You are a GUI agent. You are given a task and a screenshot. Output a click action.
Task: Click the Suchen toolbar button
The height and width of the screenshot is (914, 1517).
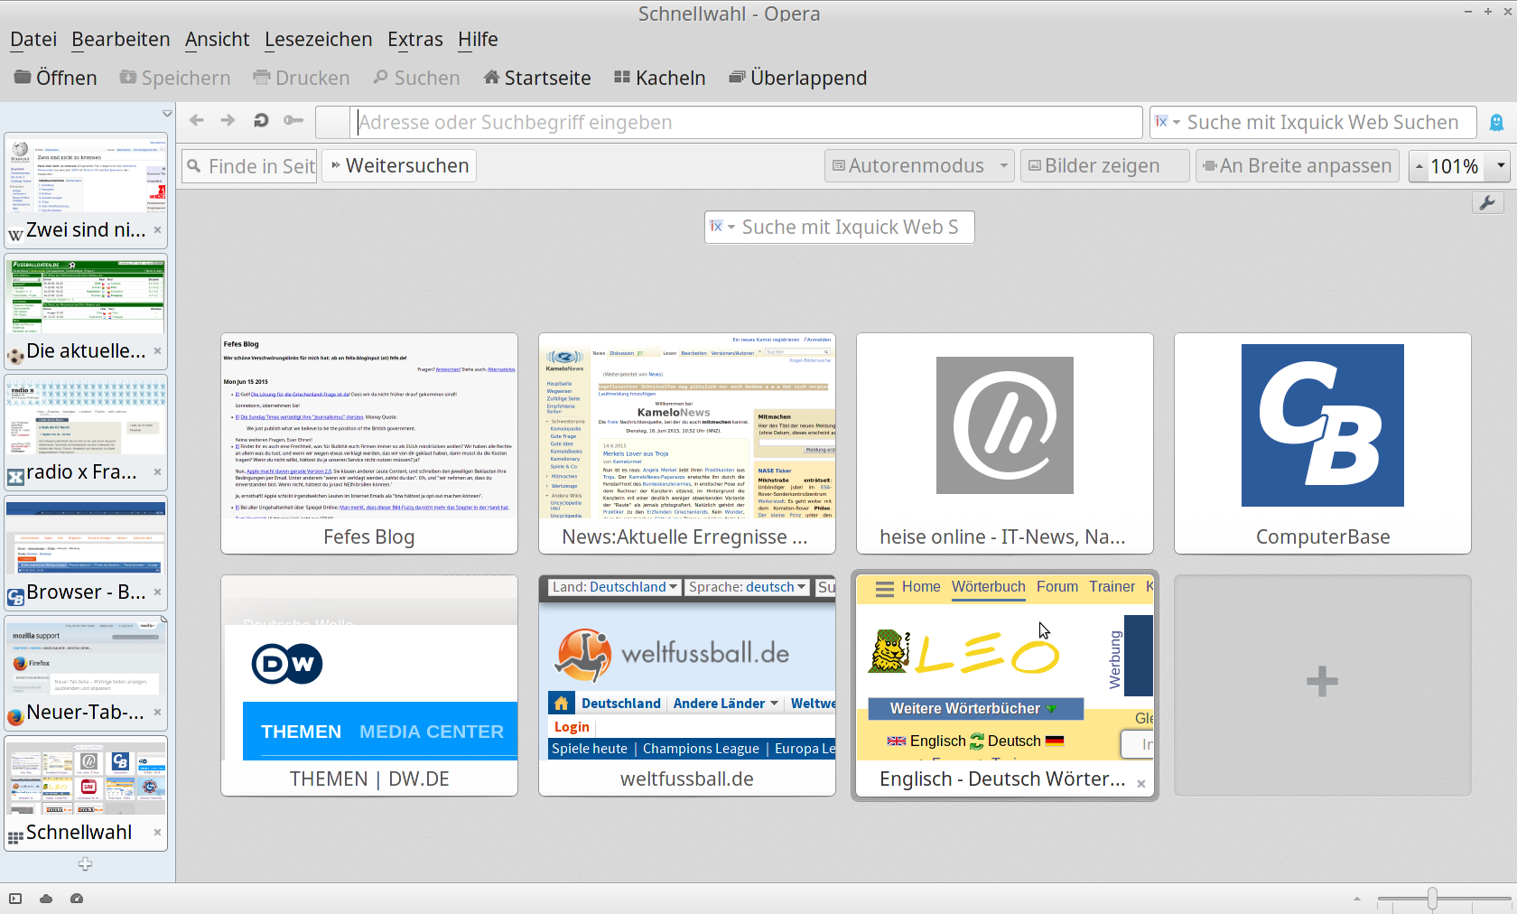pyautogui.click(x=417, y=78)
